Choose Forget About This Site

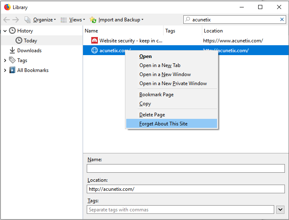click(x=171, y=123)
